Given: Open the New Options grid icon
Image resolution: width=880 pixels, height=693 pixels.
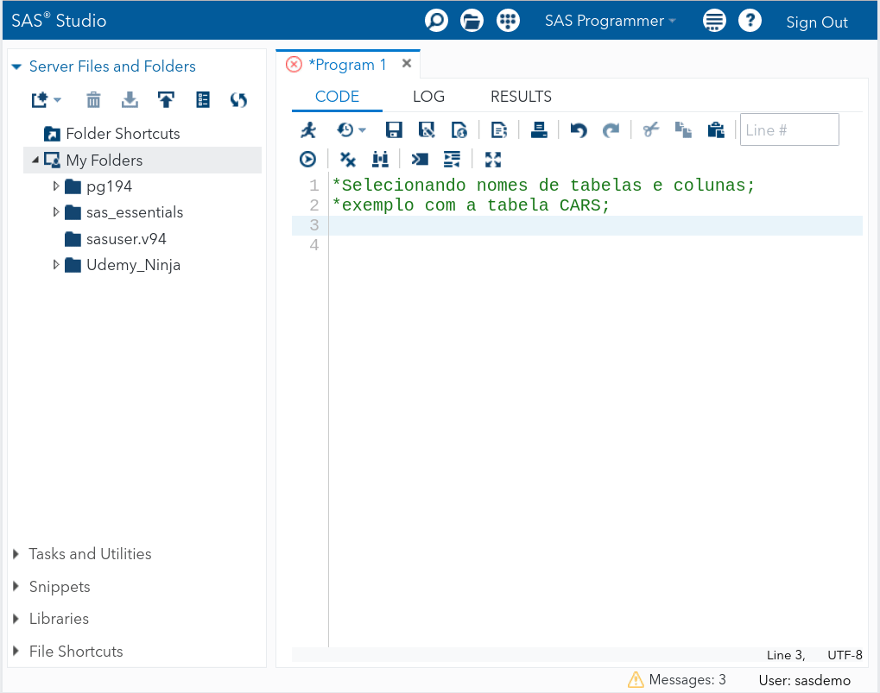Looking at the screenshot, I should click(508, 21).
